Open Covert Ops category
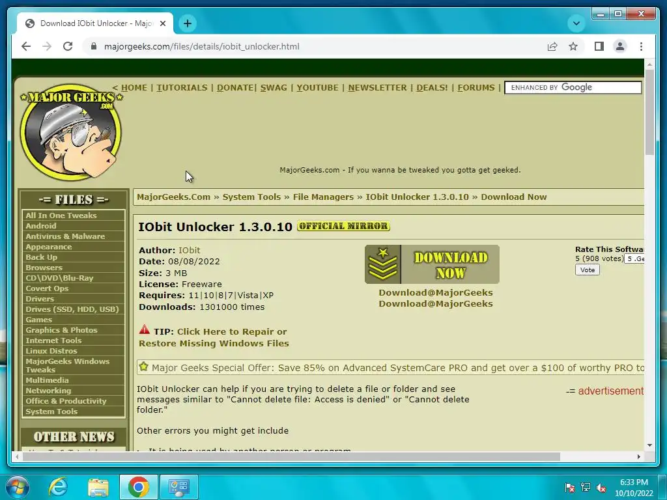The image size is (667, 500). click(x=47, y=288)
